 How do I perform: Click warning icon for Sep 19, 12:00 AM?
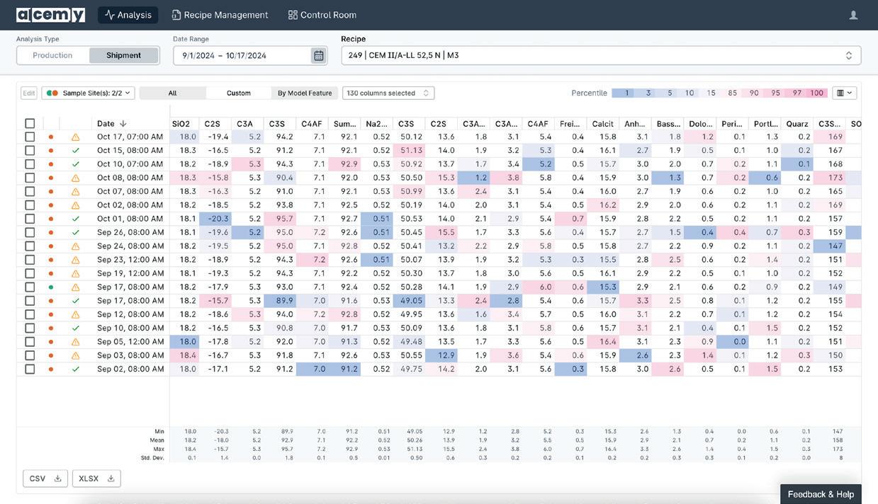pyautogui.click(x=76, y=273)
